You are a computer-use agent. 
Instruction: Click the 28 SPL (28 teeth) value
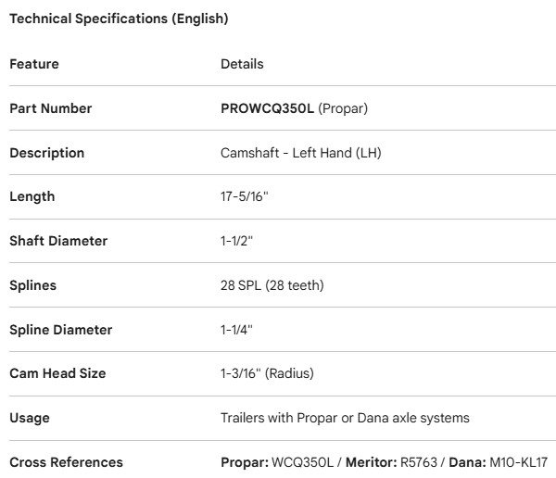tap(272, 285)
